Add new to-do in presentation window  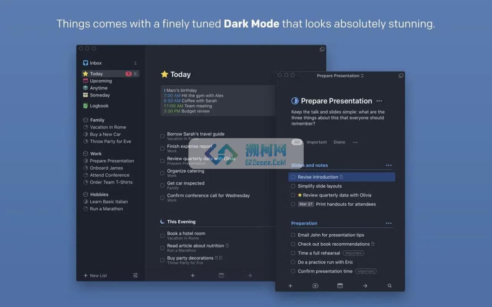(290, 286)
